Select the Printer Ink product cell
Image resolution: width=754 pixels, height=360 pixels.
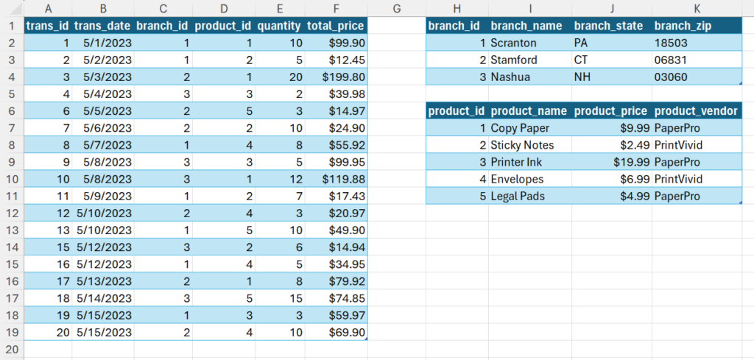(529, 162)
